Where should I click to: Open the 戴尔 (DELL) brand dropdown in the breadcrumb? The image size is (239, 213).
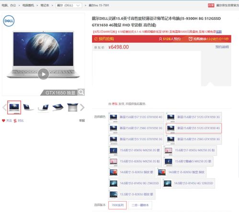click(68, 5)
